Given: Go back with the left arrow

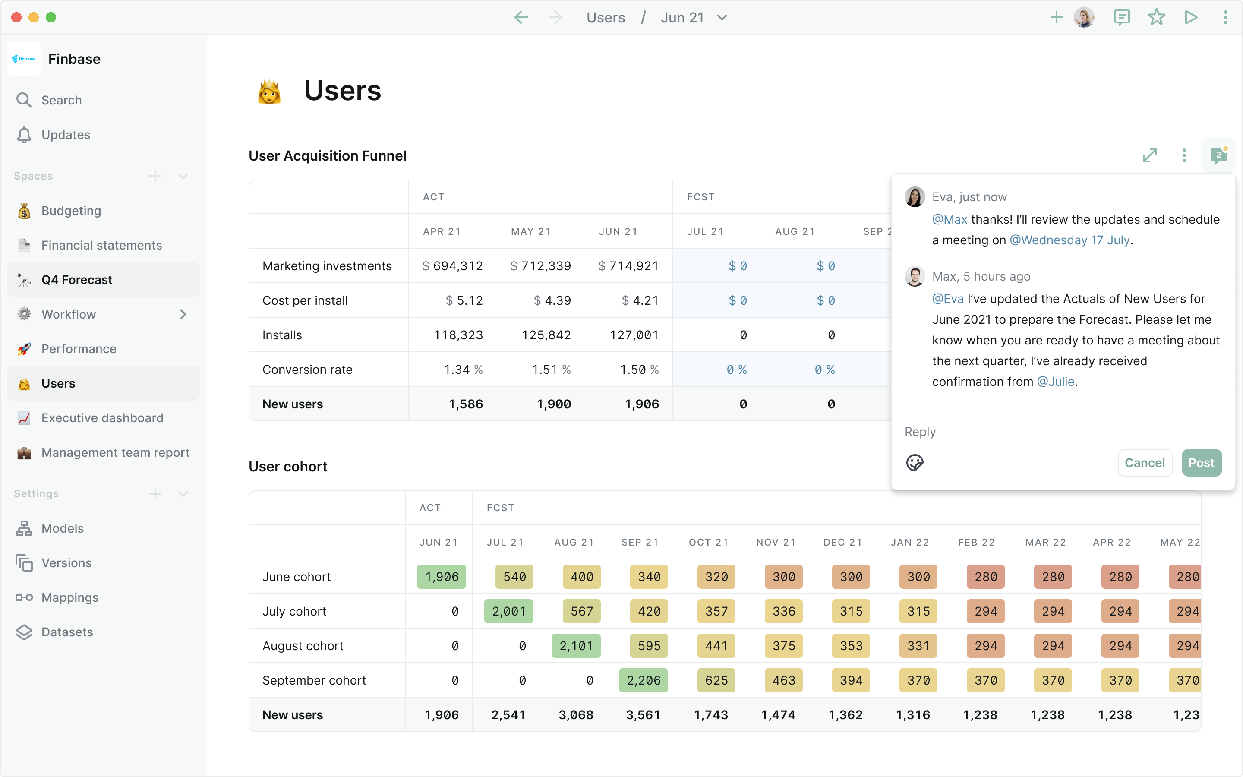Looking at the screenshot, I should click(x=521, y=17).
